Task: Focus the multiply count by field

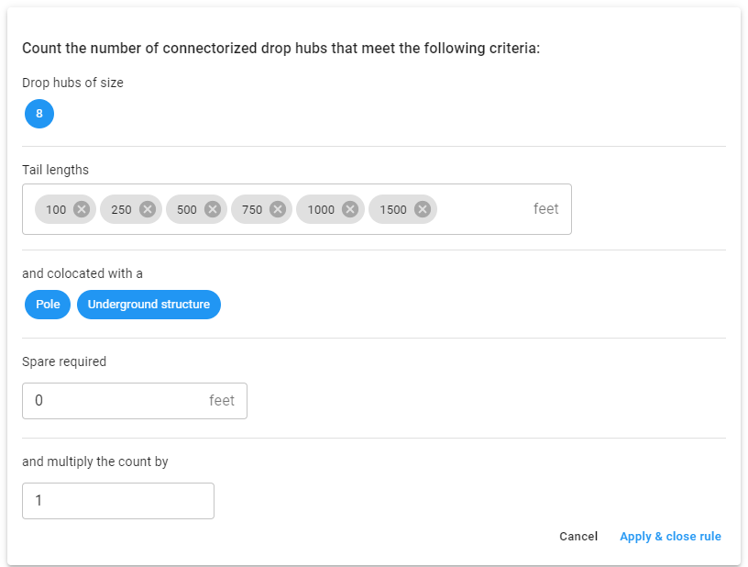Action: click(118, 501)
